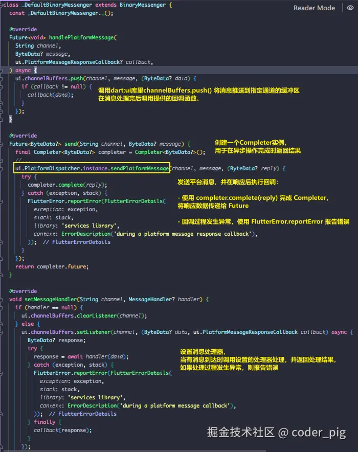Click the Reader Mode label
Image resolution: width=358 pixels, height=452 pixels.
coord(314,8)
